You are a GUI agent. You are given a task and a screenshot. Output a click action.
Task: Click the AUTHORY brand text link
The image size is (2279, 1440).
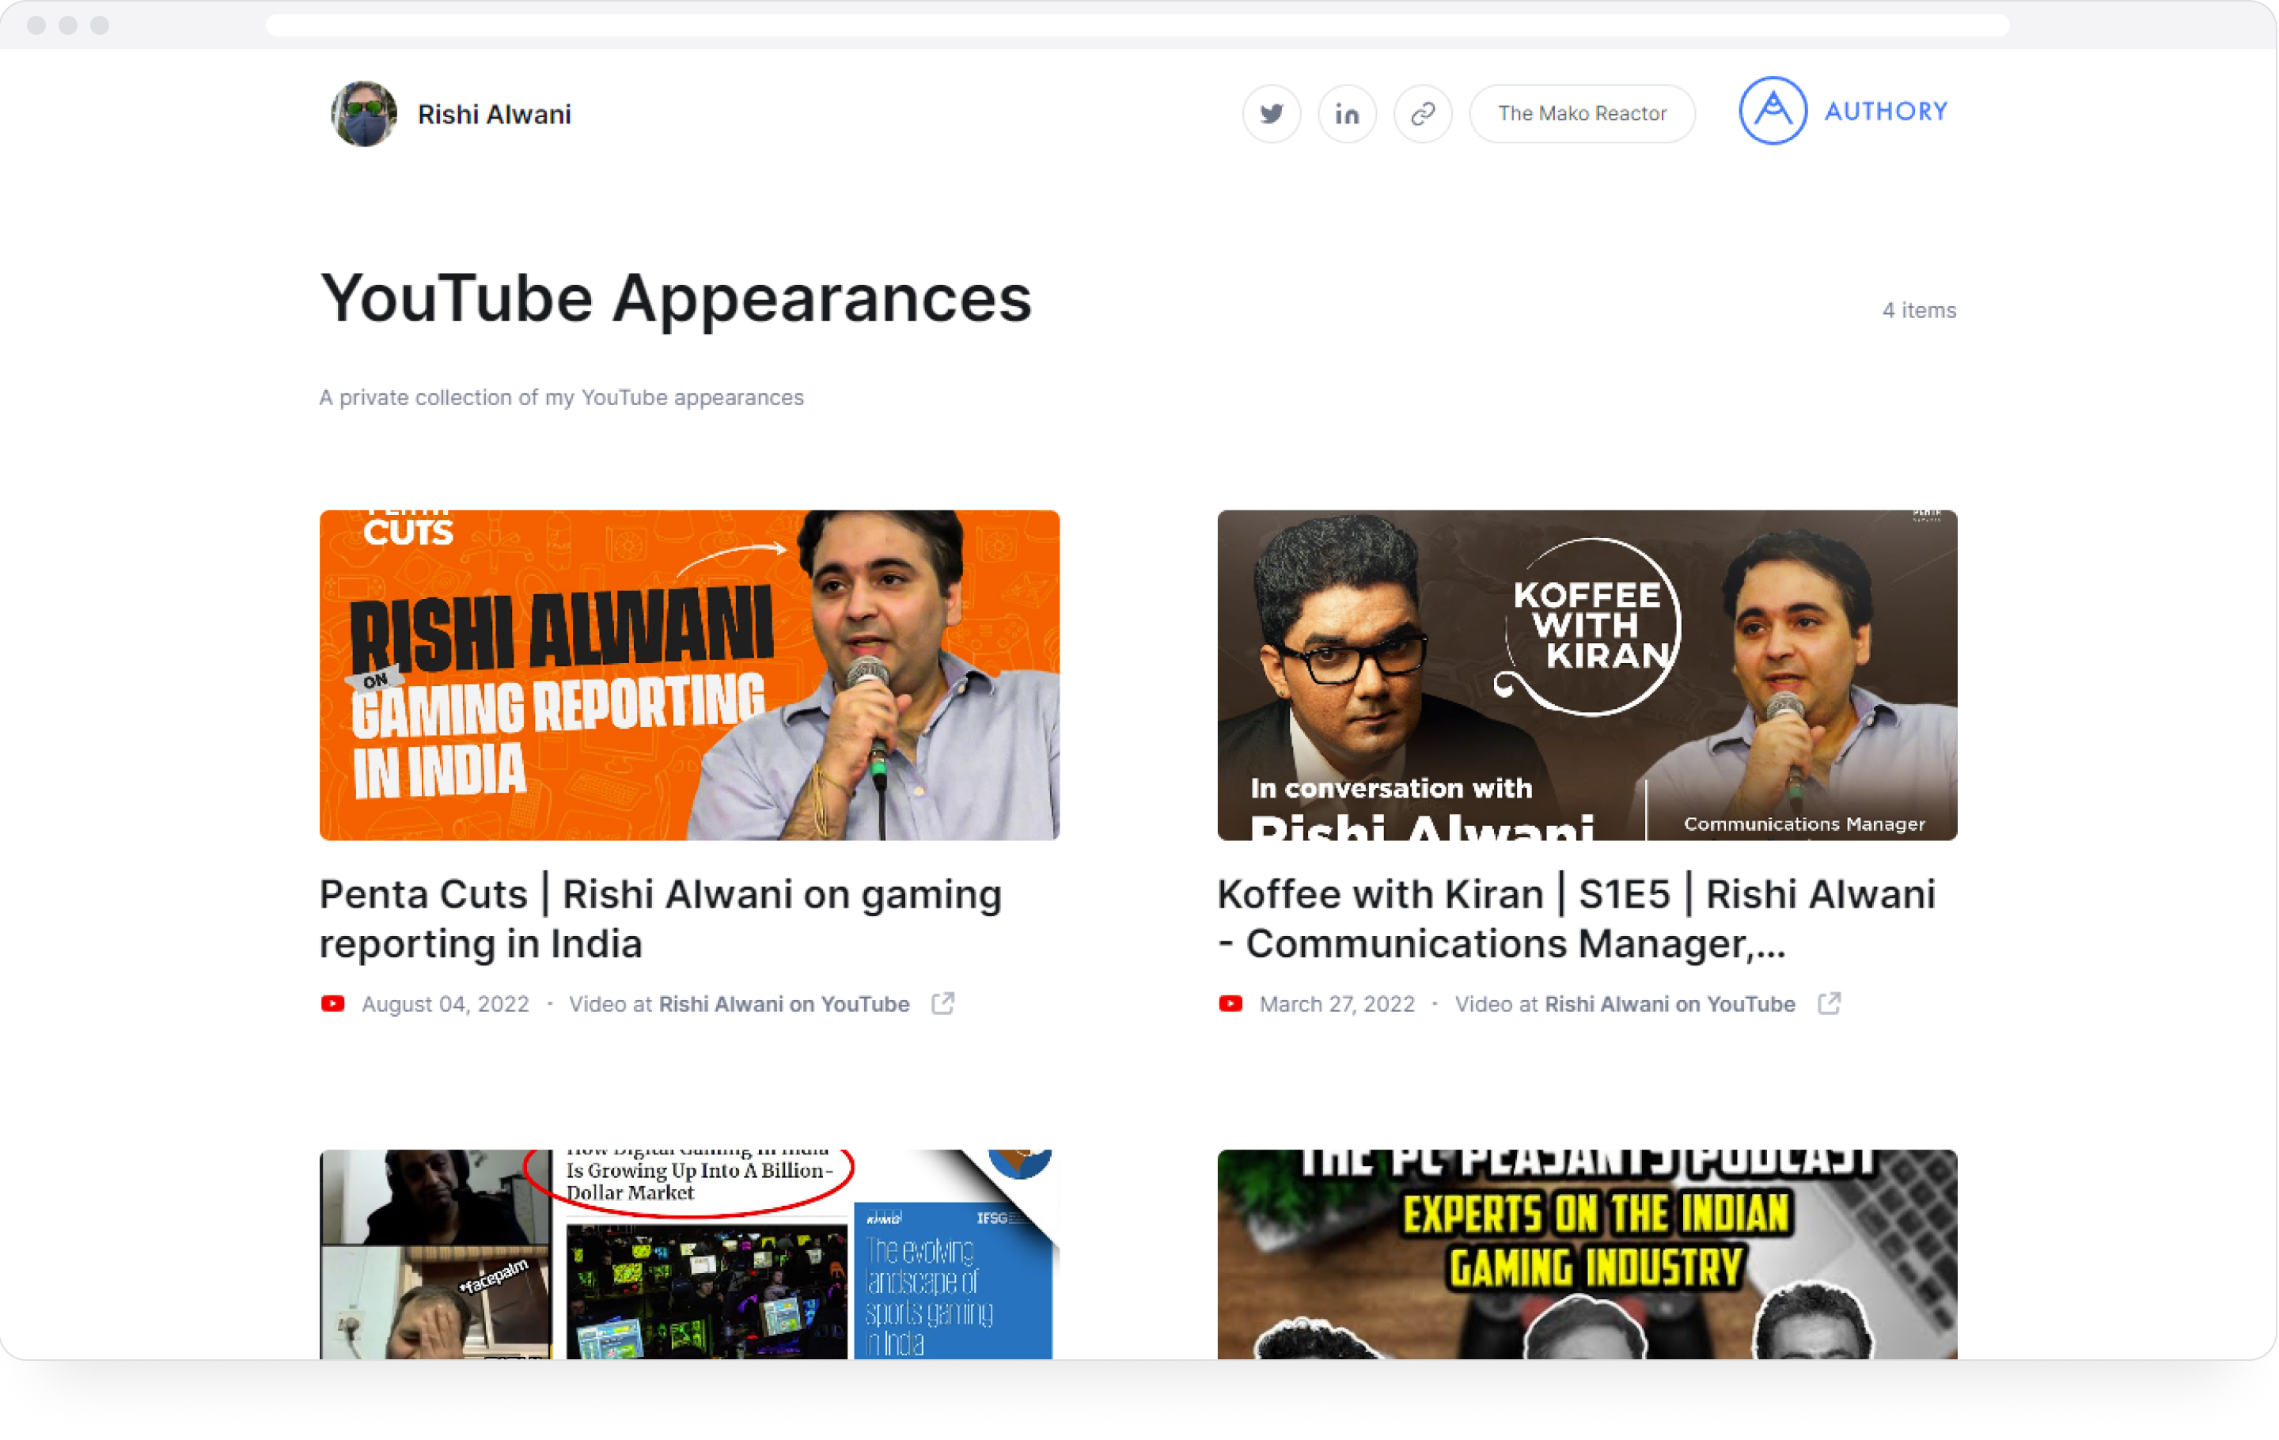tap(1885, 112)
